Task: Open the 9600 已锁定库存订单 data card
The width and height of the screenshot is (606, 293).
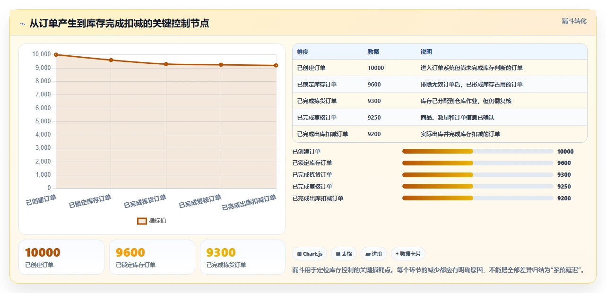Action: [x=152, y=257]
